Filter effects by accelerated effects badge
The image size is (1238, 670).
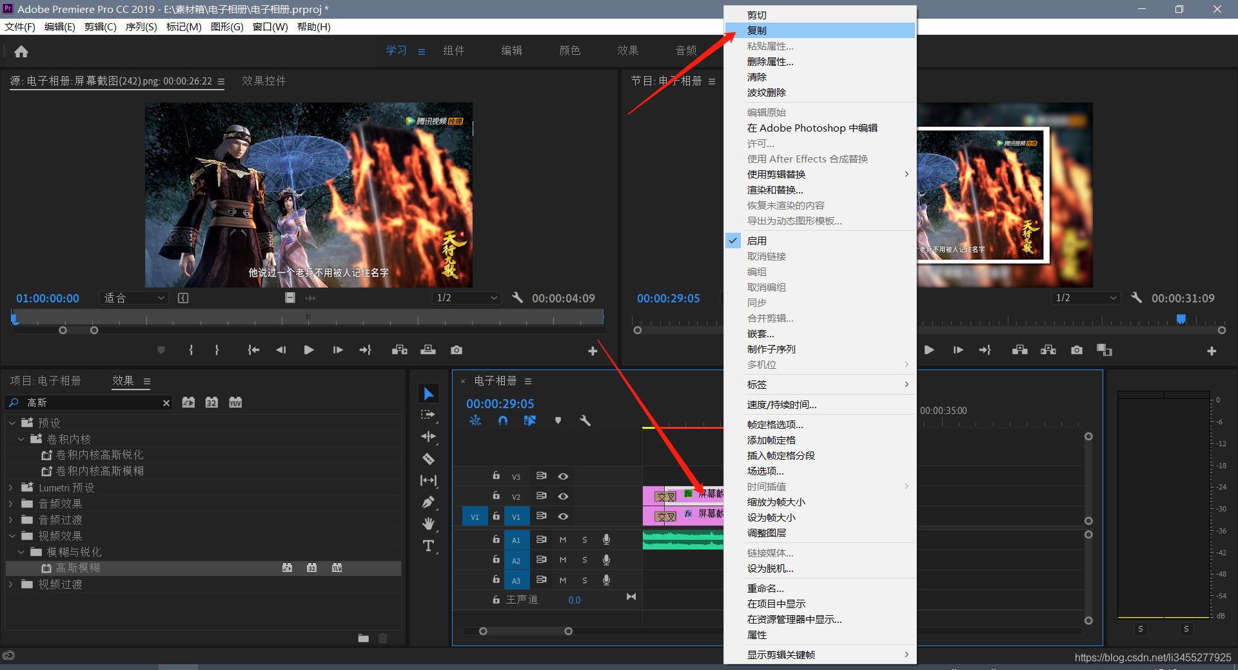[188, 402]
